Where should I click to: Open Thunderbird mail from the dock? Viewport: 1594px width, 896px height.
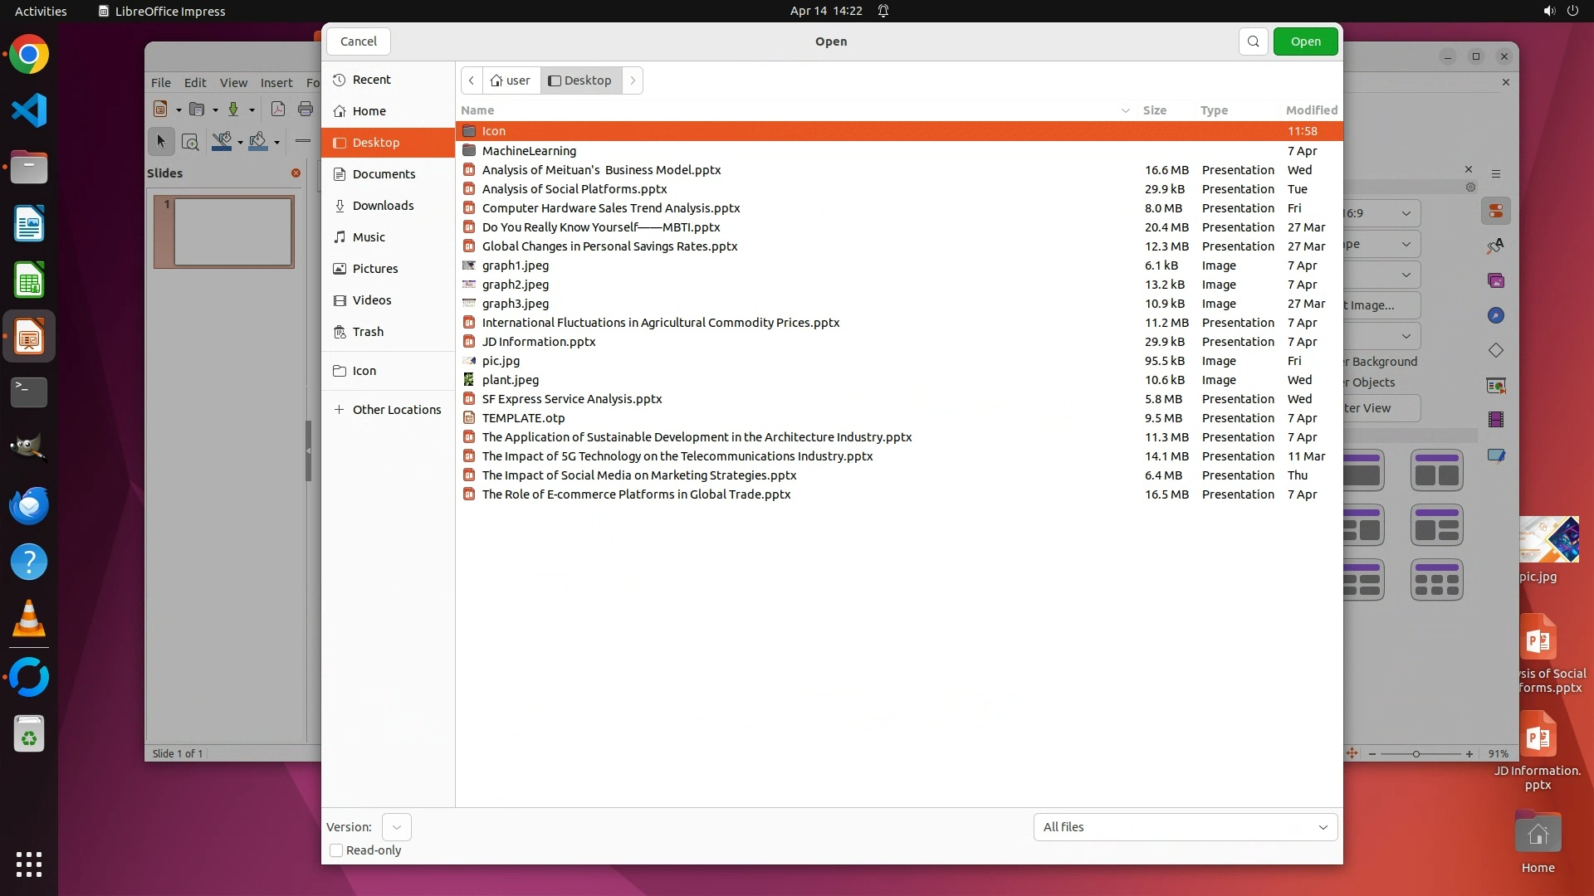click(29, 505)
